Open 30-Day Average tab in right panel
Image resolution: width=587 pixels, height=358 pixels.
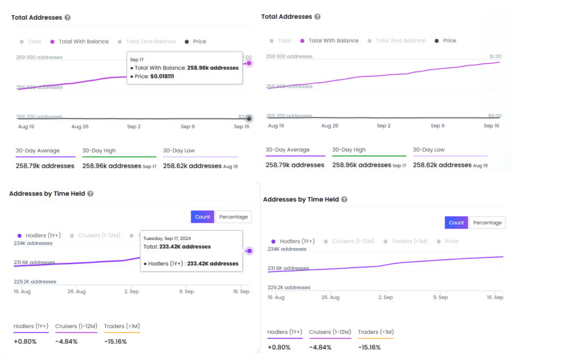[x=295, y=151]
